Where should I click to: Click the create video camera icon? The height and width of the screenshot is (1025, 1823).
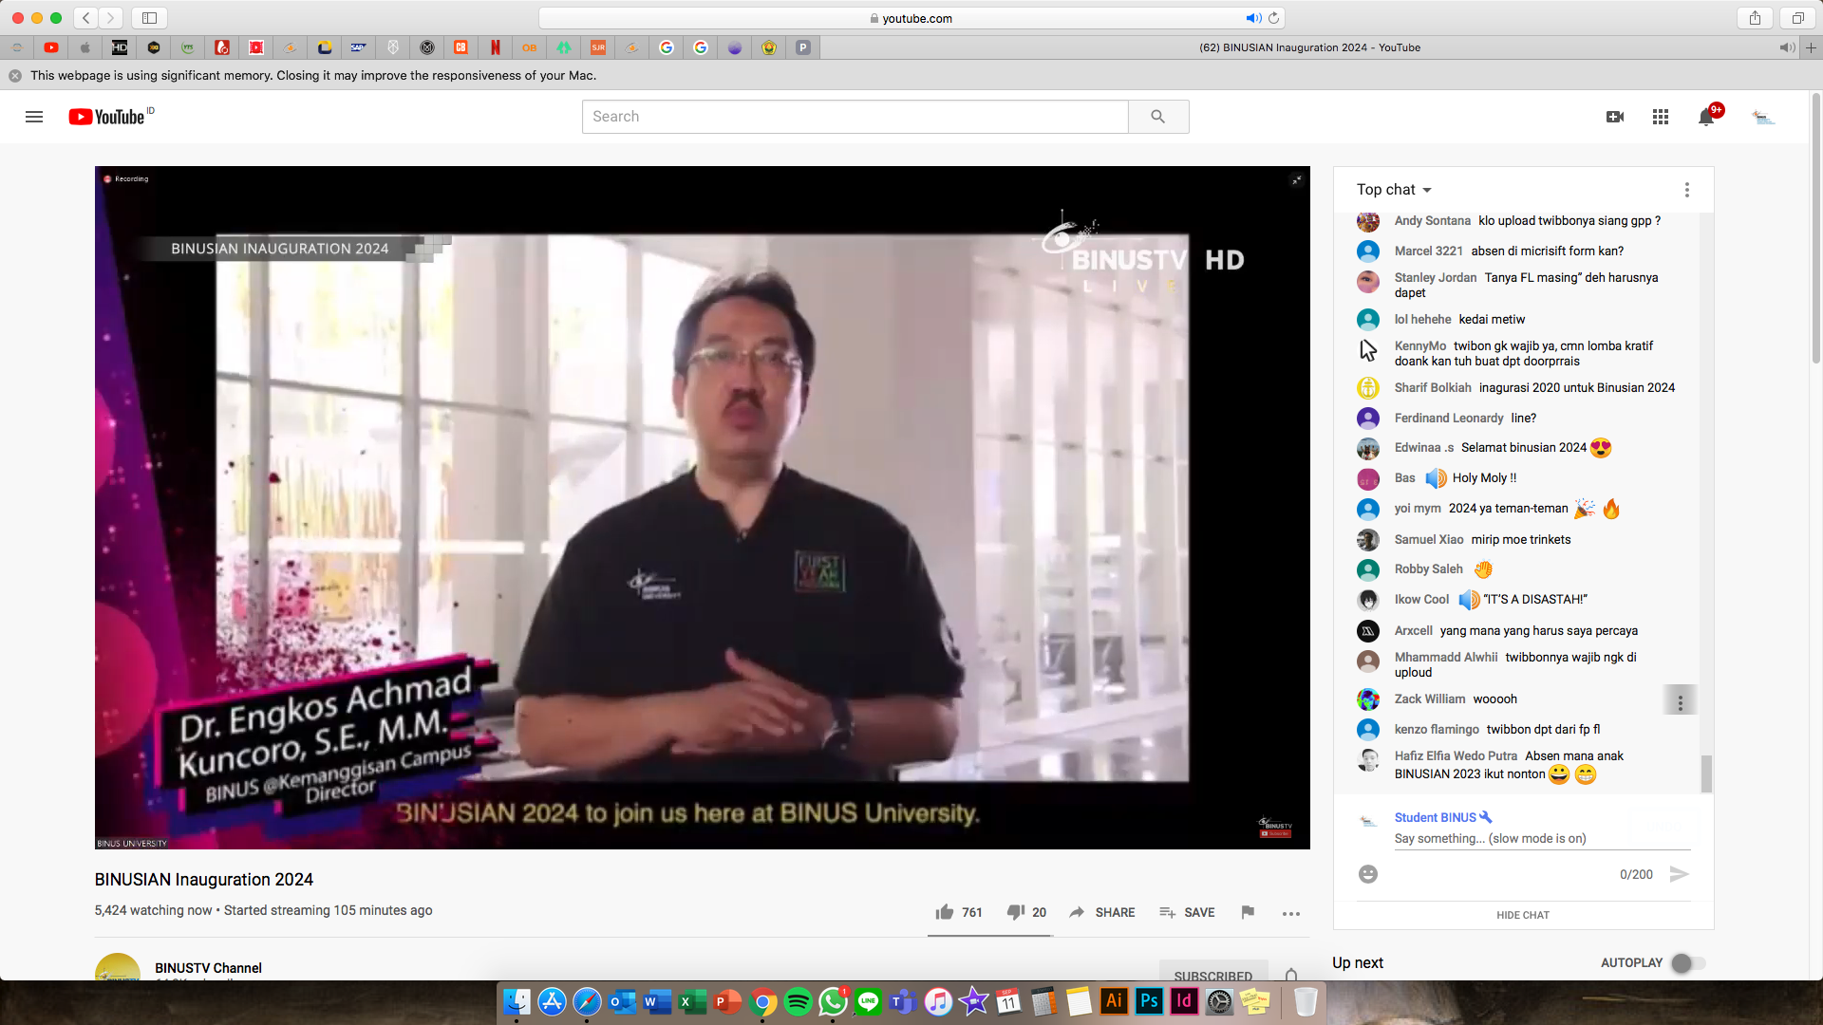(1614, 117)
